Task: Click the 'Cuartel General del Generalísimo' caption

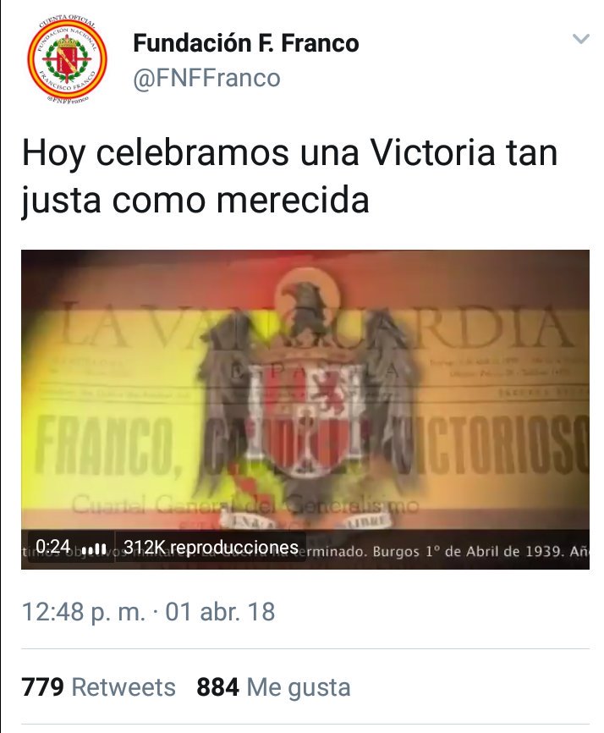Action: (x=244, y=505)
